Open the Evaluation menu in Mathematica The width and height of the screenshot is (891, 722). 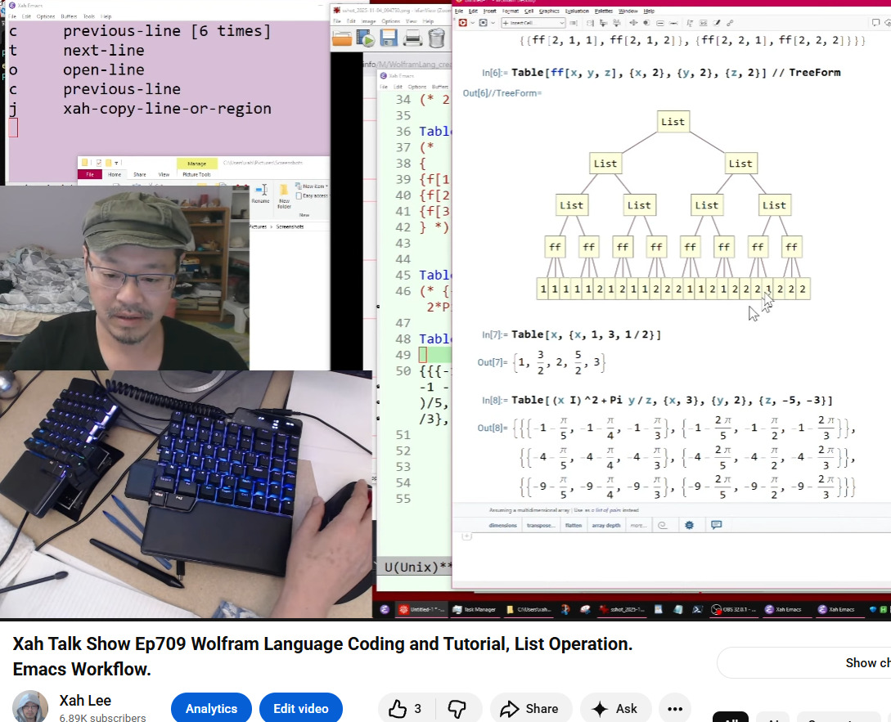click(x=577, y=11)
